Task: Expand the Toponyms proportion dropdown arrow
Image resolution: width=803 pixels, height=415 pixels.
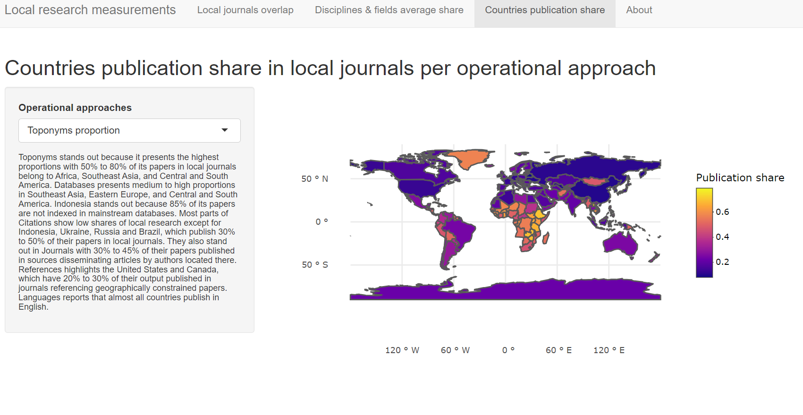Action: 225,130
